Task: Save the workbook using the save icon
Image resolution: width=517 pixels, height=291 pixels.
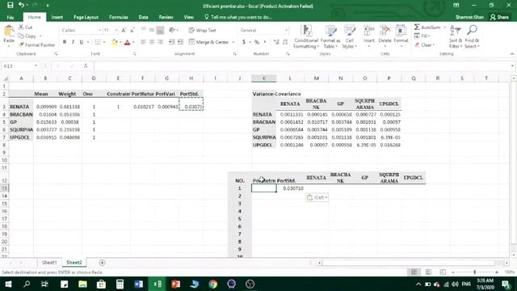Action: pos(11,6)
